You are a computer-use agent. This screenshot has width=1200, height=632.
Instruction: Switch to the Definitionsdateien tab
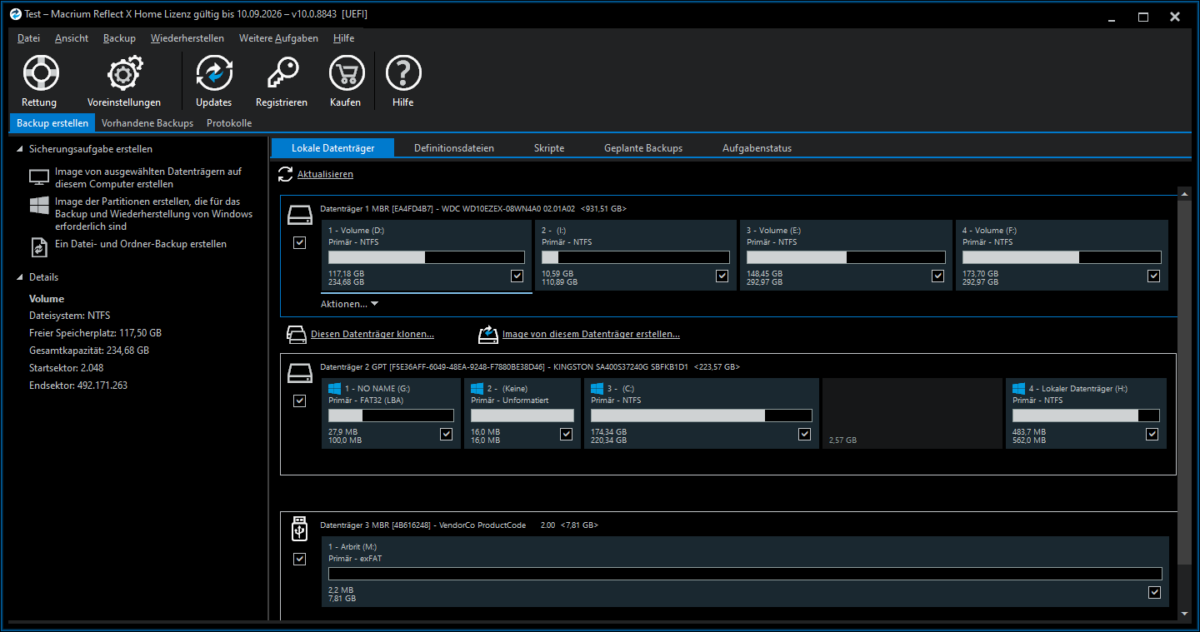[454, 148]
